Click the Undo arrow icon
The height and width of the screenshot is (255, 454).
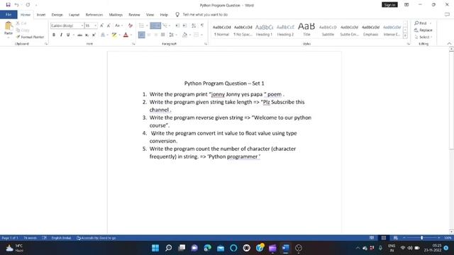17,5
